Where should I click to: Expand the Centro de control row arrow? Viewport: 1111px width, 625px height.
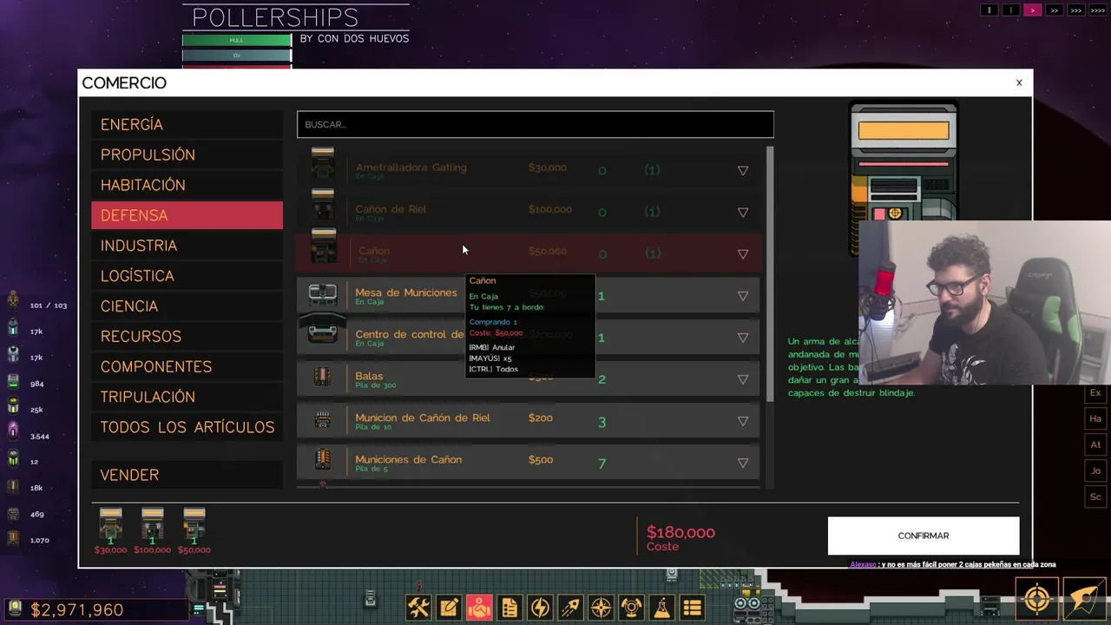pyautogui.click(x=743, y=338)
